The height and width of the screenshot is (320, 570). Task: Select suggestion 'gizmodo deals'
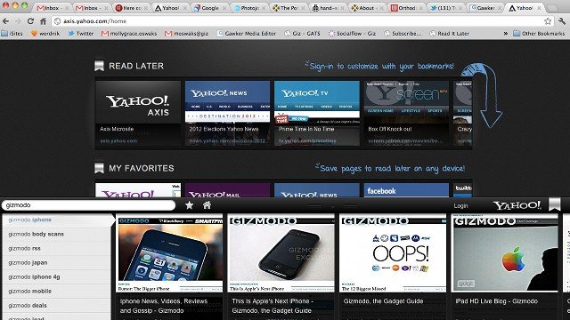56,306
